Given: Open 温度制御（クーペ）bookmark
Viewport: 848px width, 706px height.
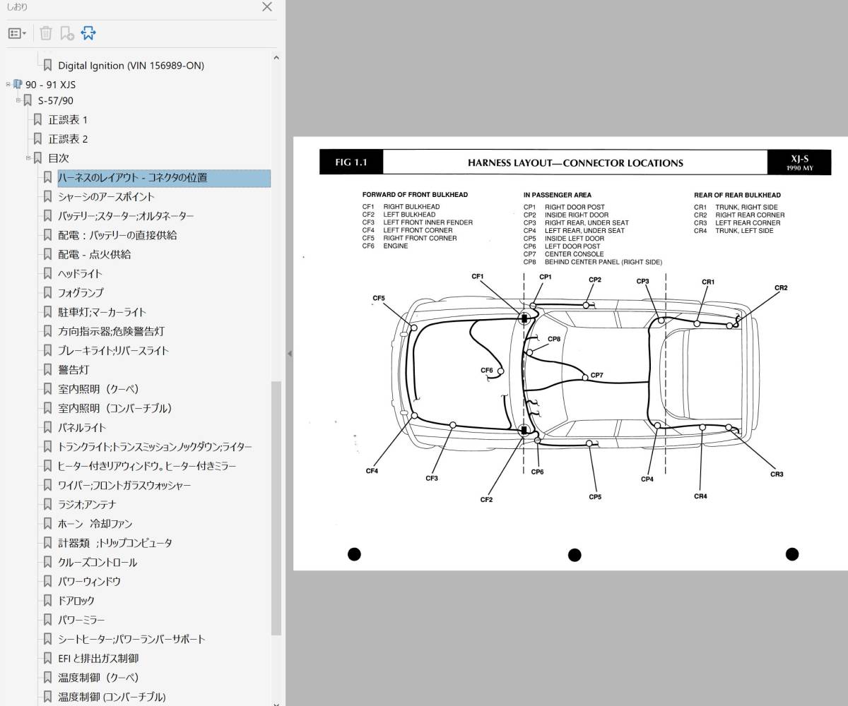Looking at the screenshot, I should (x=98, y=678).
